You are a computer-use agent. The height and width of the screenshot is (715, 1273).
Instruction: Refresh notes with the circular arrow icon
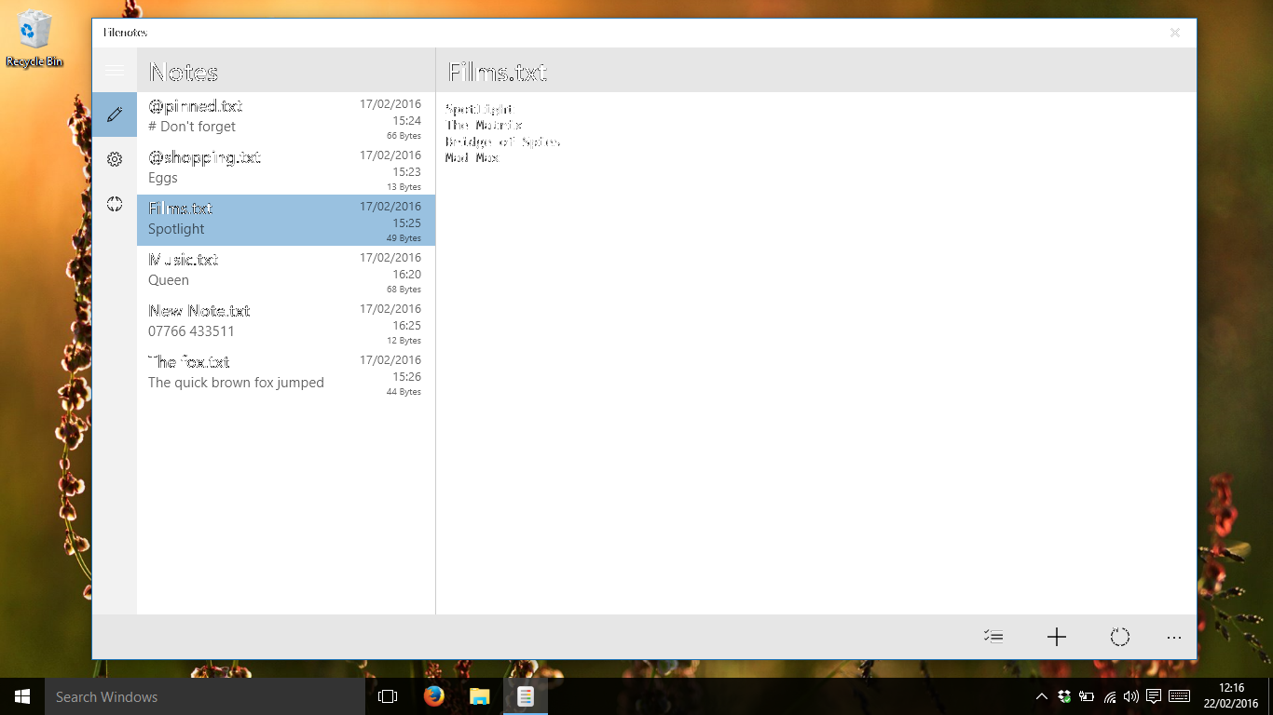[x=1120, y=637]
